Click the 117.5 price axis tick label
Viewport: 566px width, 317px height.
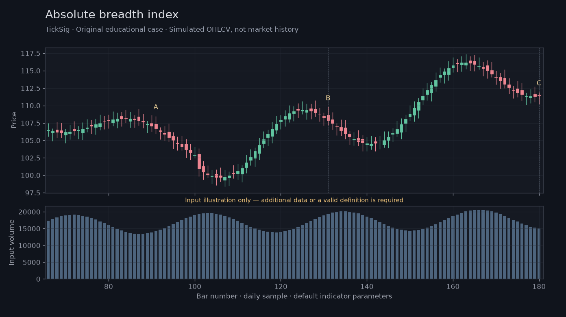click(x=31, y=54)
